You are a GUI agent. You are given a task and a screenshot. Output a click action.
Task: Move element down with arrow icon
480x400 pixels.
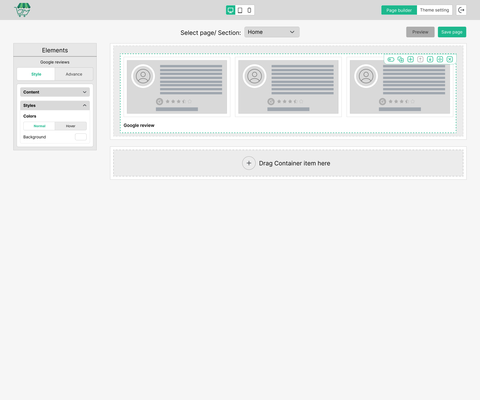430,59
